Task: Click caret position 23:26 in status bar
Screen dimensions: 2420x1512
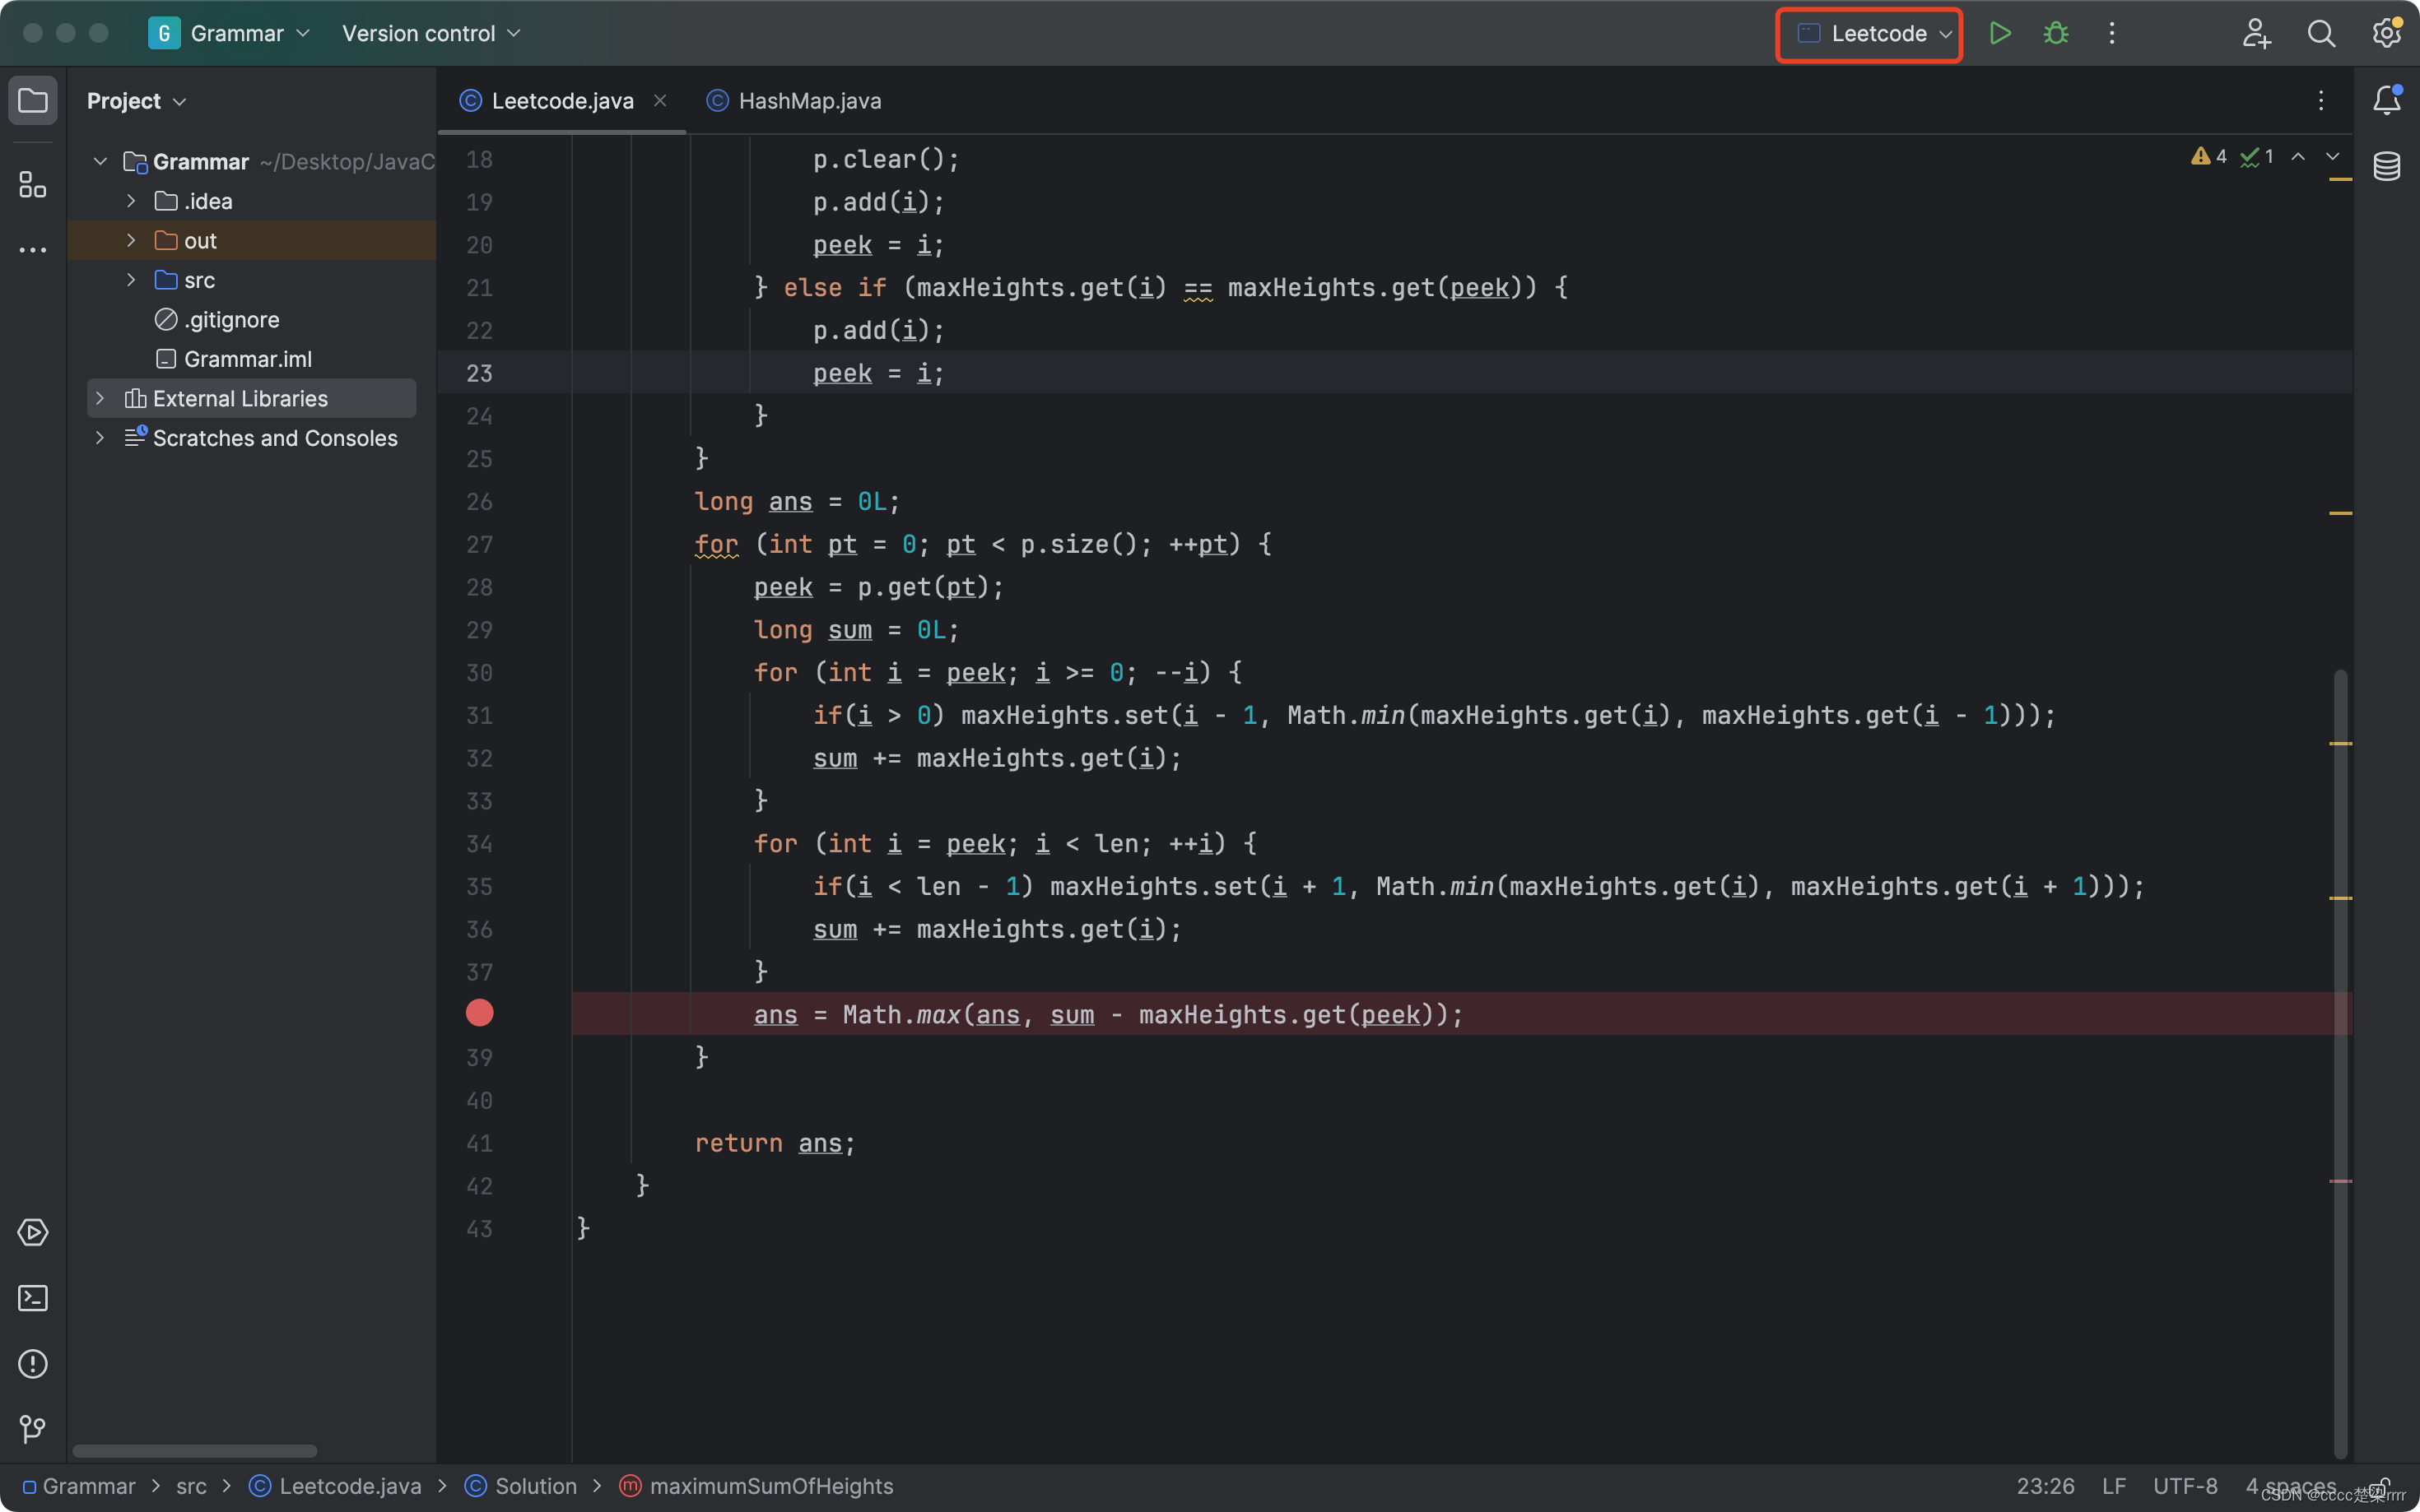Action: [x=2045, y=1486]
